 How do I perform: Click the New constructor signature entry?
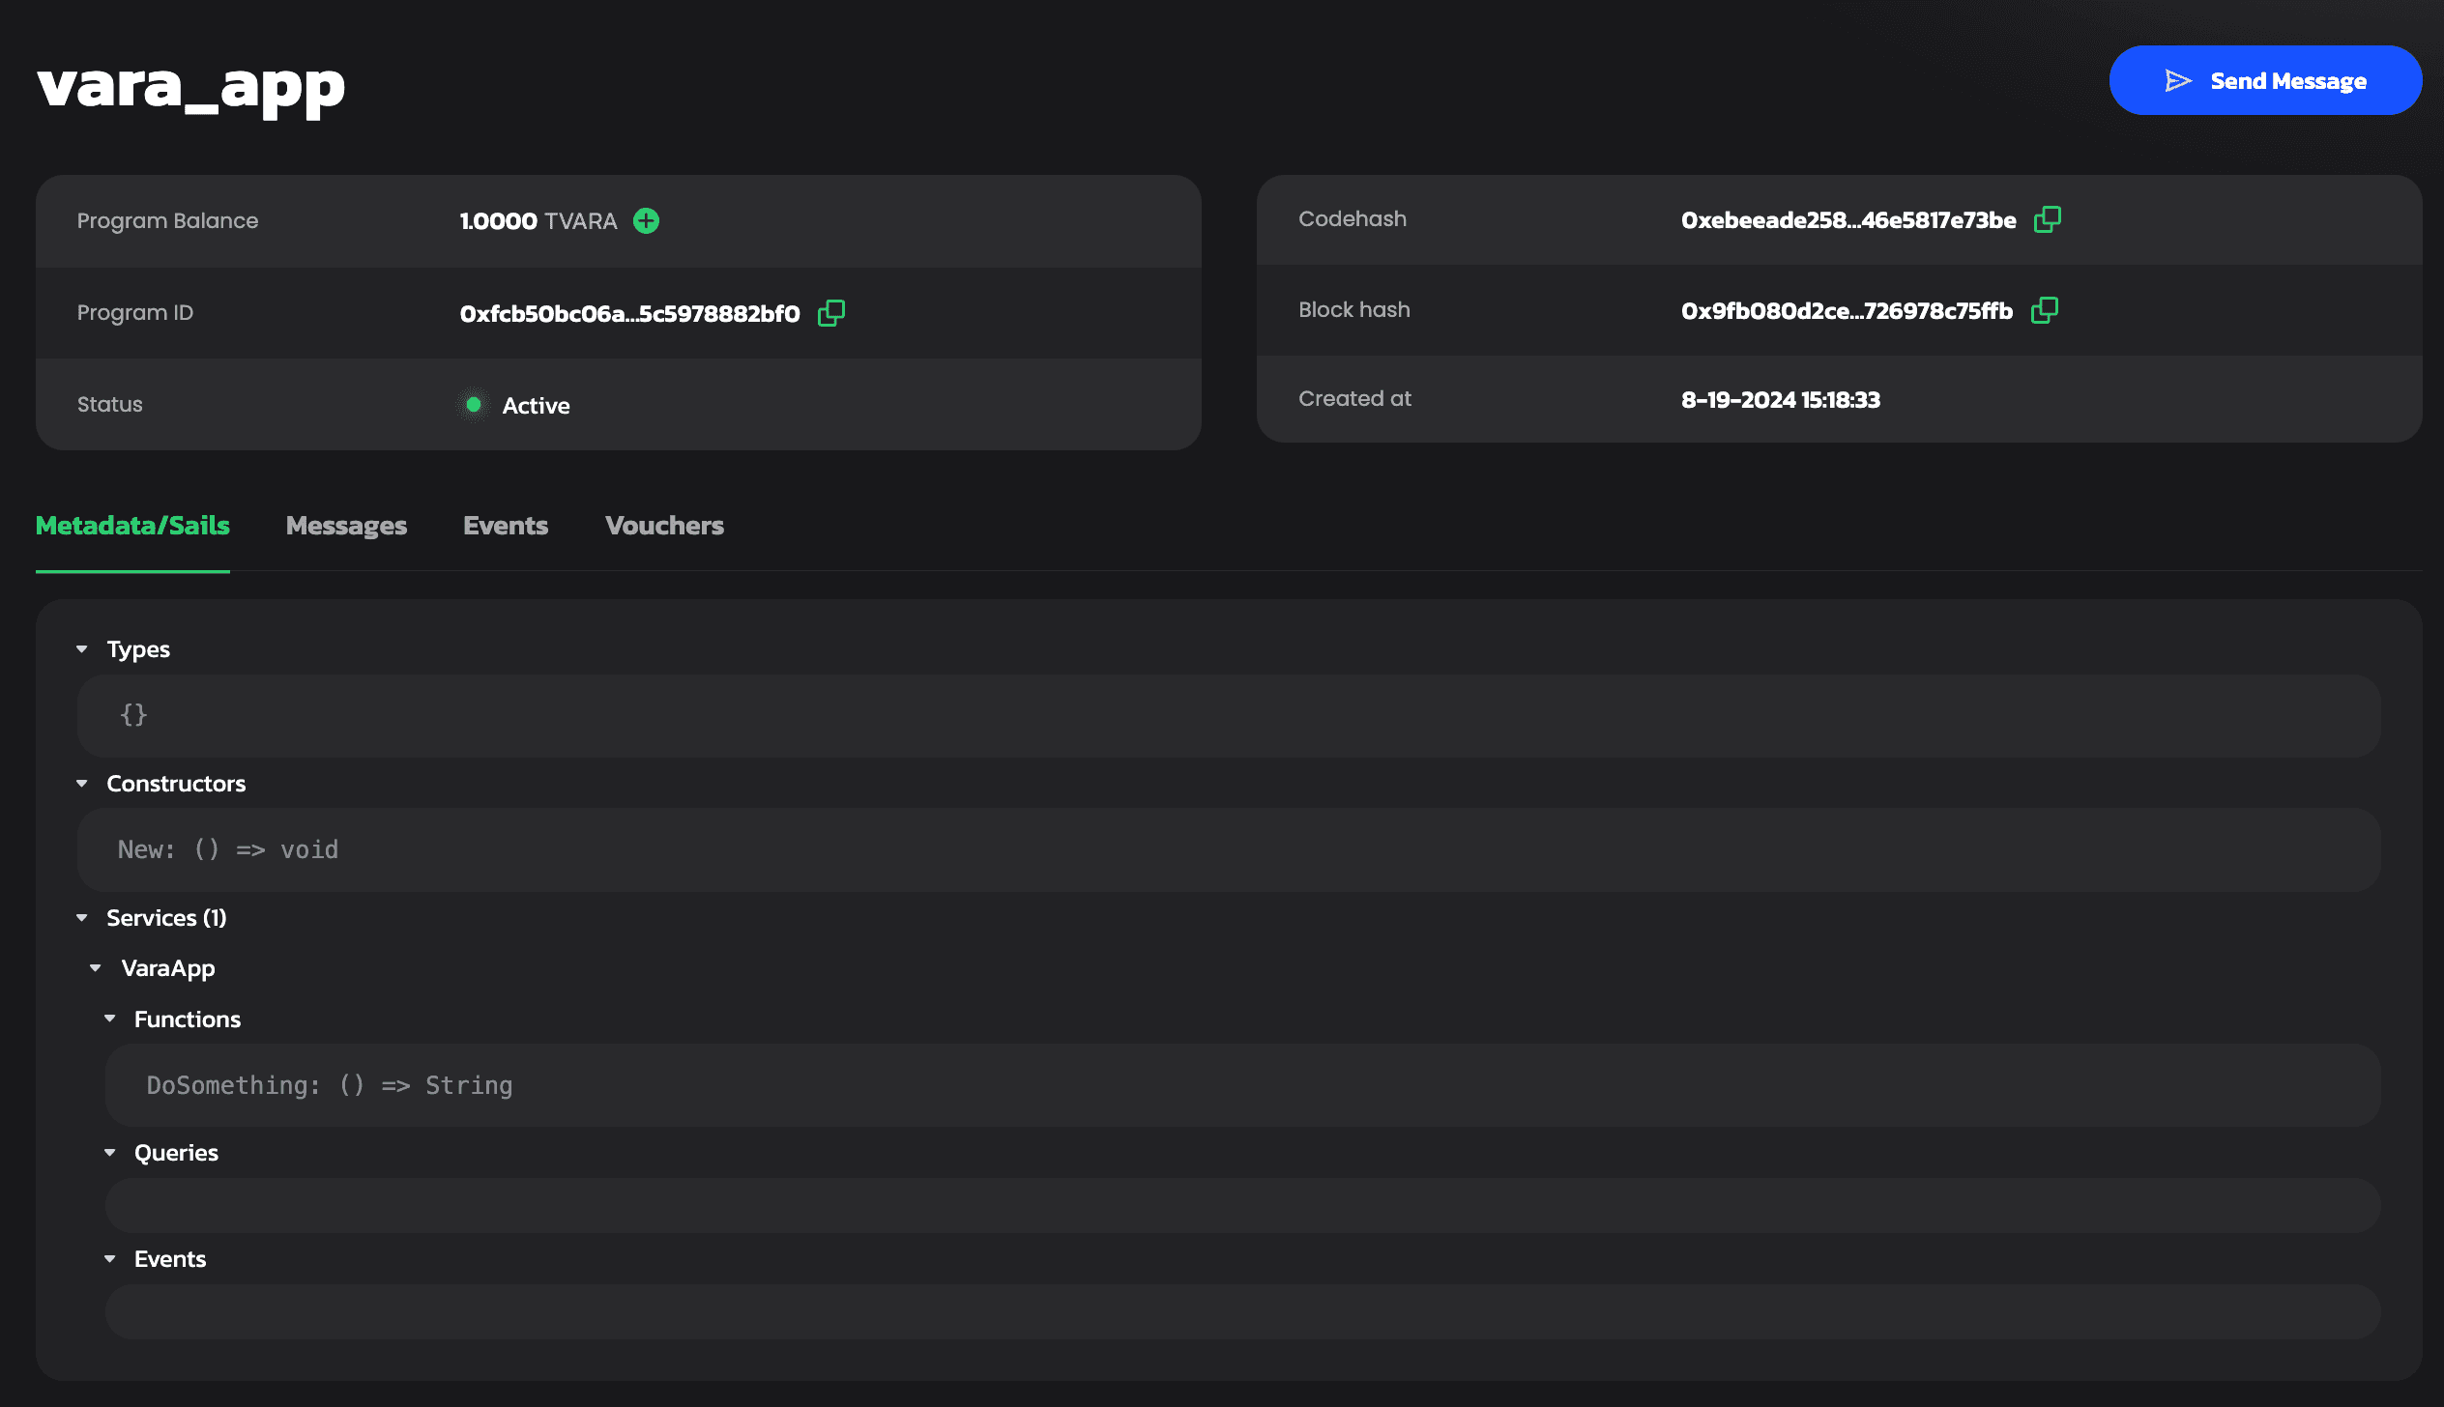click(227, 849)
